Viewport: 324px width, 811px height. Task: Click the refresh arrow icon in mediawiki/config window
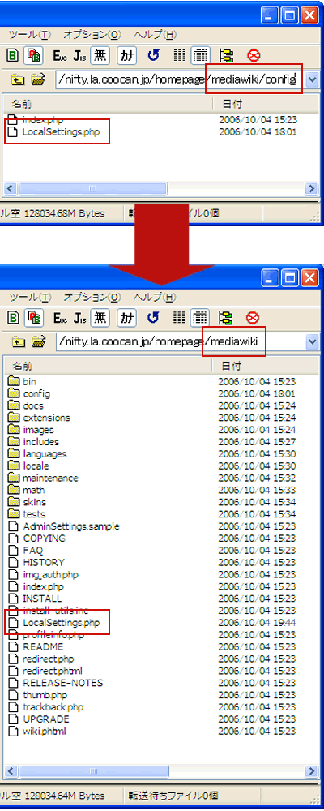point(153,55)
